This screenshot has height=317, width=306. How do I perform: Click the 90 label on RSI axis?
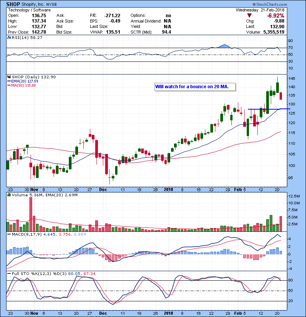(x=290, y=41)
